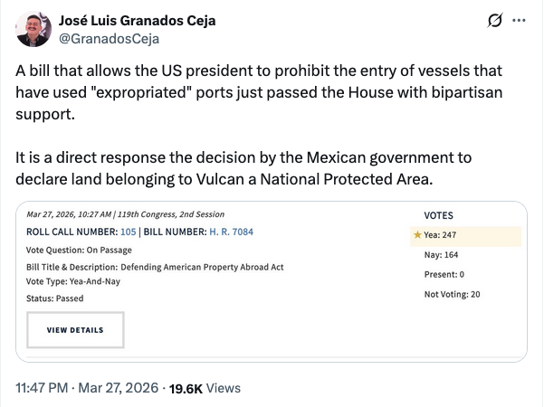Click the gold star beside Yea

[417, 235]
